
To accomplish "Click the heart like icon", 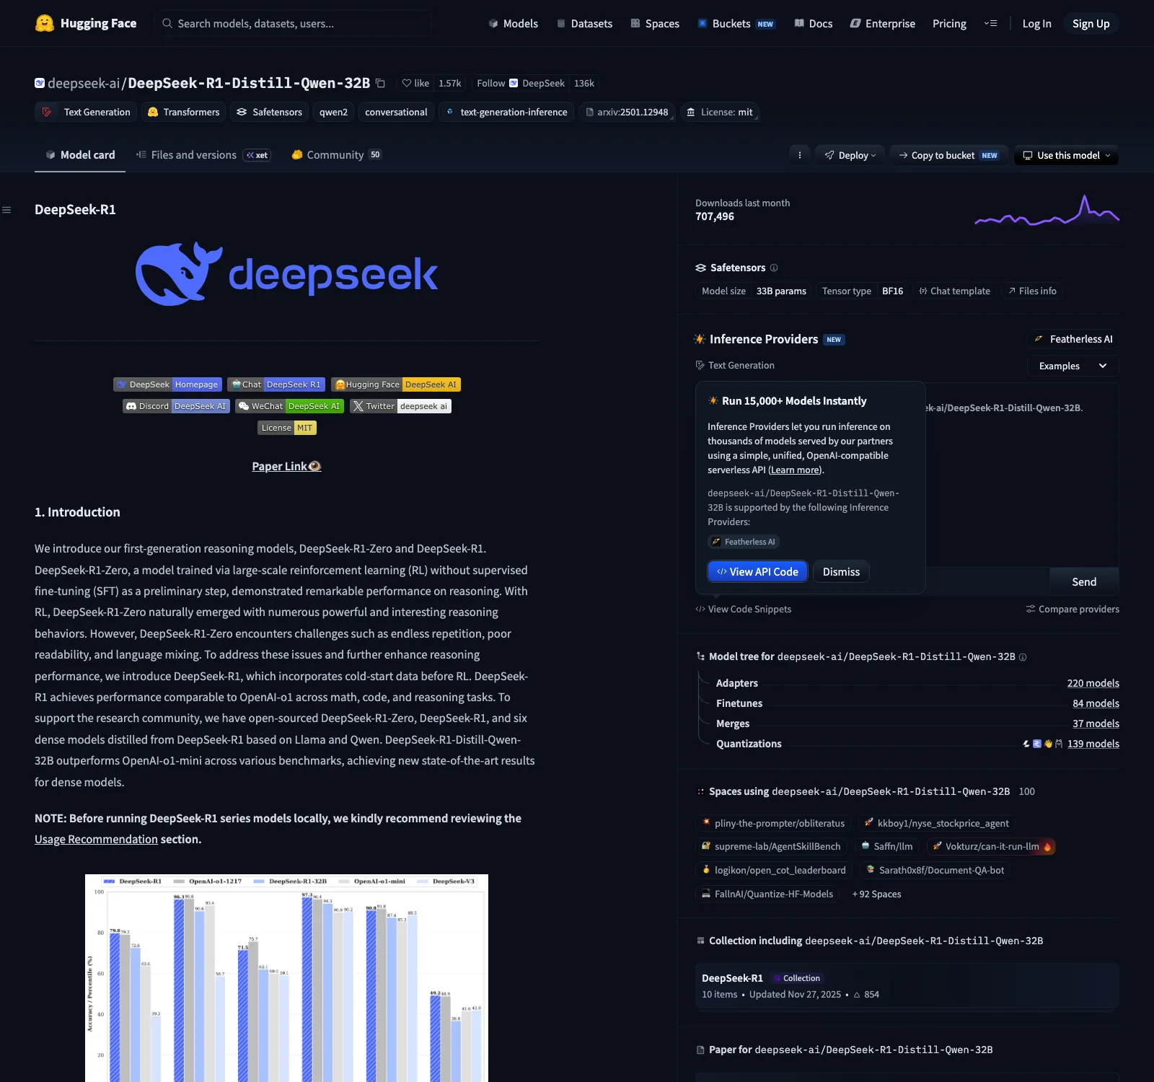I will click(x=407, y=83).
